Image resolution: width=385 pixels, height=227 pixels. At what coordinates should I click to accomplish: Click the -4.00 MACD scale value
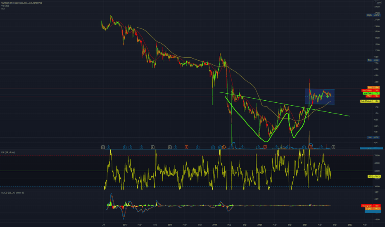click(377, 220)
